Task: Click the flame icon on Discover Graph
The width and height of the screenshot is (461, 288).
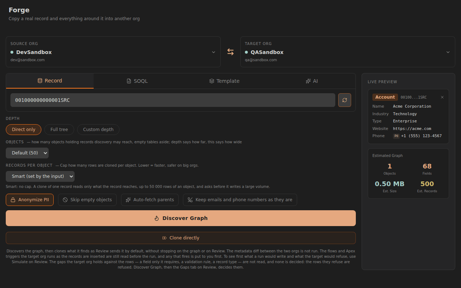Action: [x=157, y=218]
